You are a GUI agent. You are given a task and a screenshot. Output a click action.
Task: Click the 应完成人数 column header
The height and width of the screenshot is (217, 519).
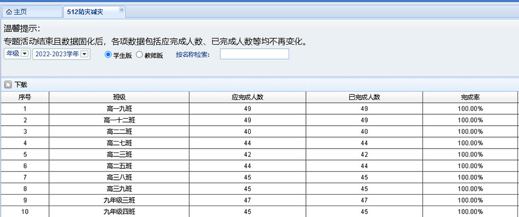247,97
